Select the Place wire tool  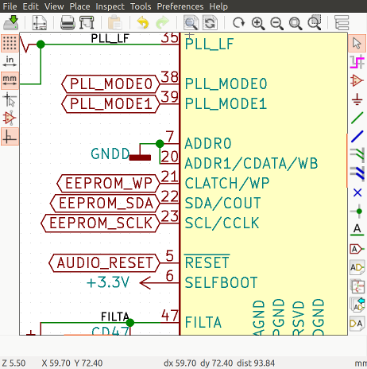[357, 118]
